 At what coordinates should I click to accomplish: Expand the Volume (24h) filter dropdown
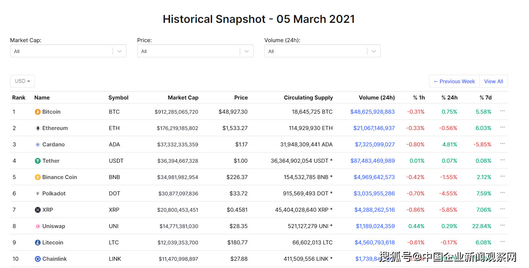323,51
